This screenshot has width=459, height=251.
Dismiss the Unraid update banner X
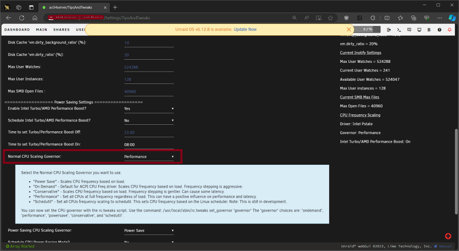point(349,29)
